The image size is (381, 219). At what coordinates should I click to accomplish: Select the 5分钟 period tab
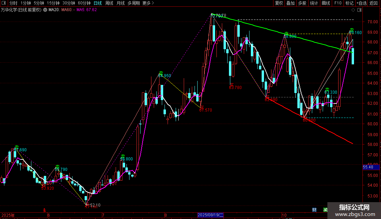(39, 3)
